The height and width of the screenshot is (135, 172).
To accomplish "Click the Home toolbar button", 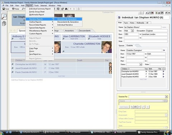I will [x=15, y=9].
